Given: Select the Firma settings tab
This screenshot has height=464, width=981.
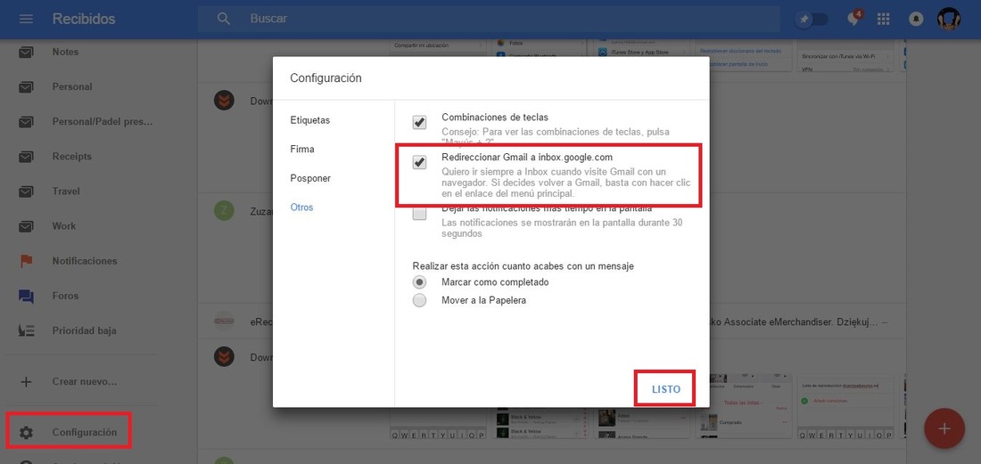Looking at the screenshot, I should point(302,150).
